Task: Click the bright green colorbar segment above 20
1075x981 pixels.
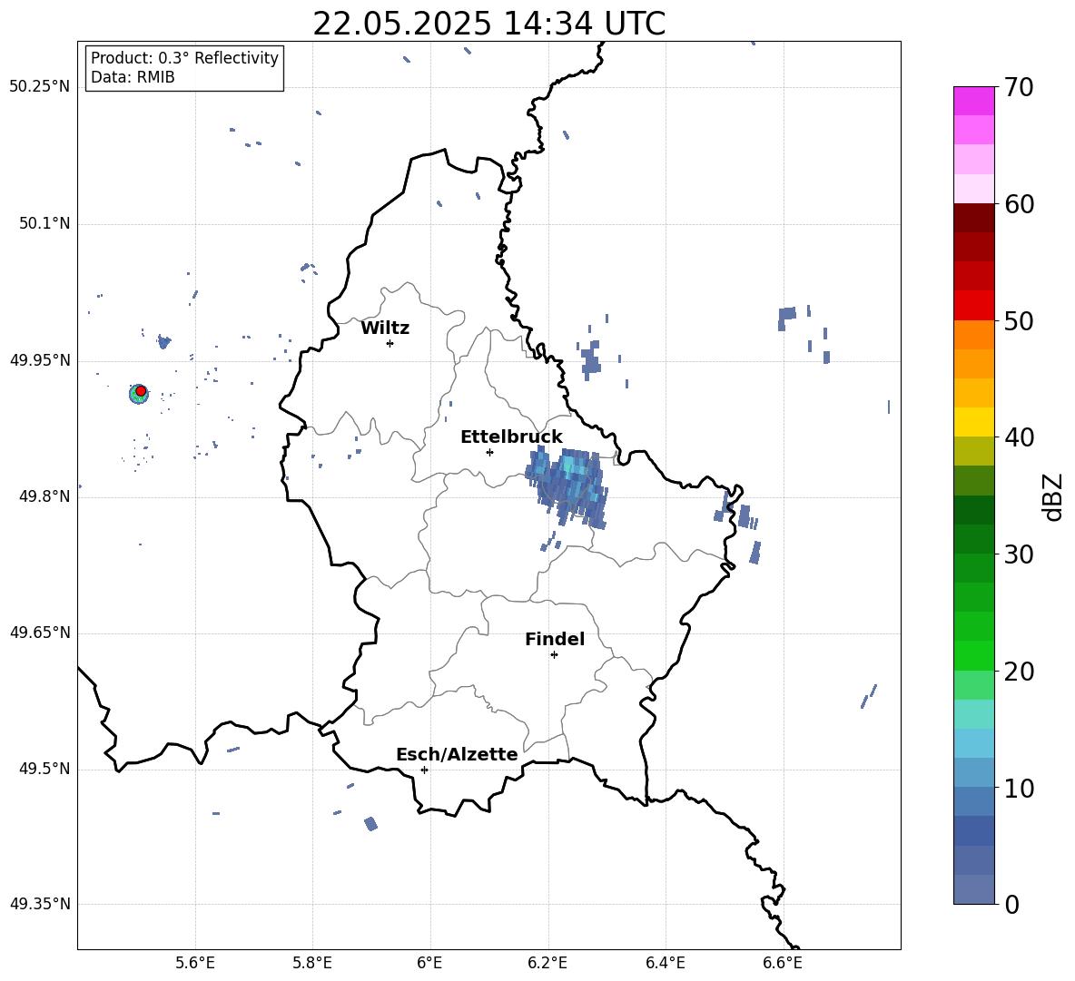Action: 973,655
